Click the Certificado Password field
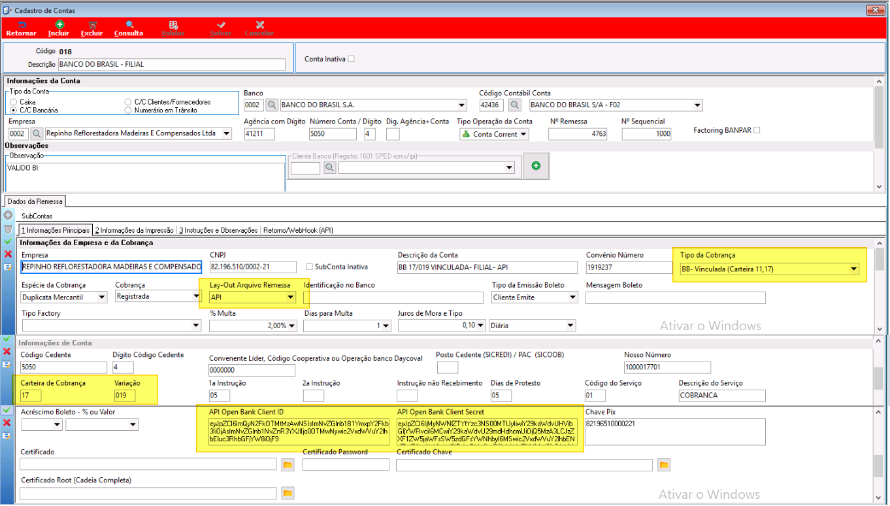 point(346,465)
